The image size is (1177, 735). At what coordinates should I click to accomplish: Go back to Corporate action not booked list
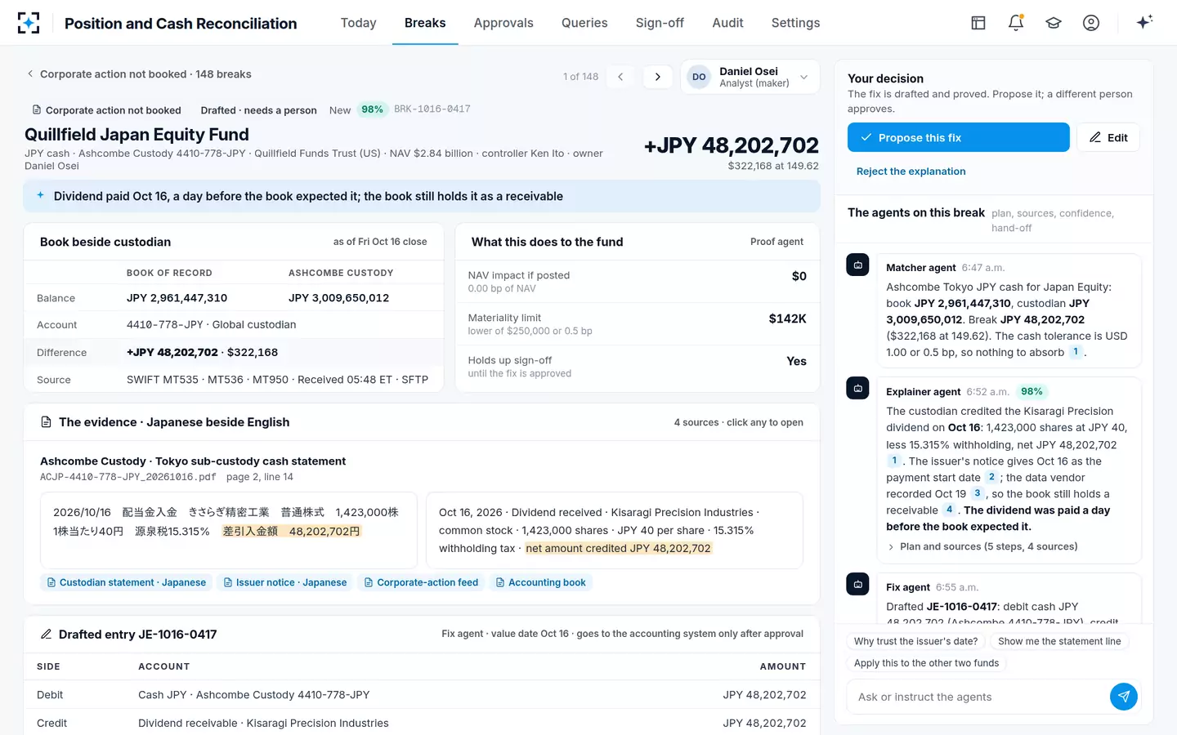coord(139,74)
